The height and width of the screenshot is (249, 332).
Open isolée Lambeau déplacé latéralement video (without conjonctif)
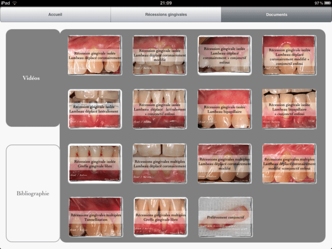[x=95, y=109]
